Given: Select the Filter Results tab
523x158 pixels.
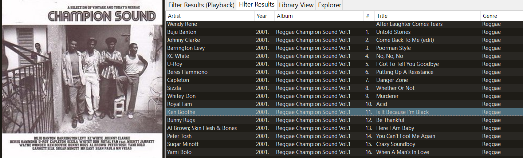Looking at the screenshot, I should click(256, 5).
